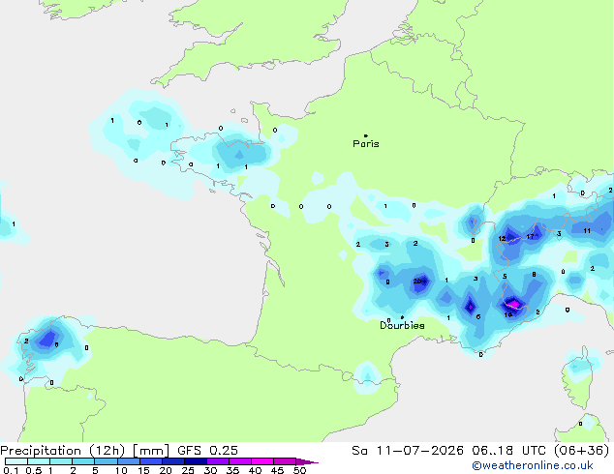This screenshot has width=614, height=474.
Task: Click the 'GFS 0.25' model label
Action: [207, 451]
